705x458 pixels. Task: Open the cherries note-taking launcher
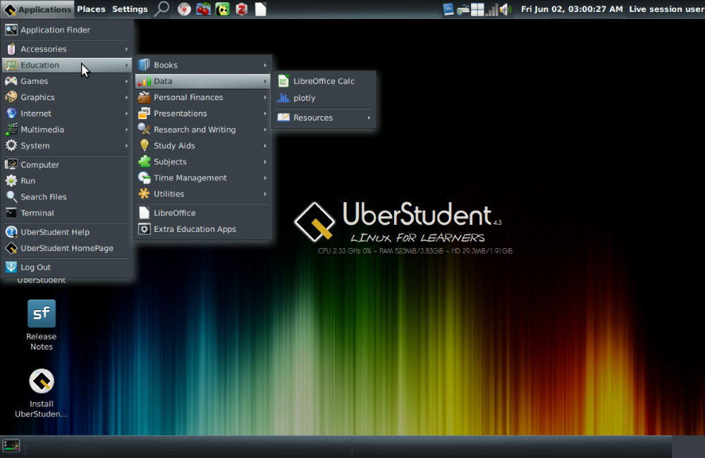(x=203, y=9)
